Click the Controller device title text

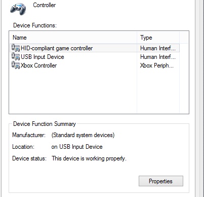click(45, 5)
